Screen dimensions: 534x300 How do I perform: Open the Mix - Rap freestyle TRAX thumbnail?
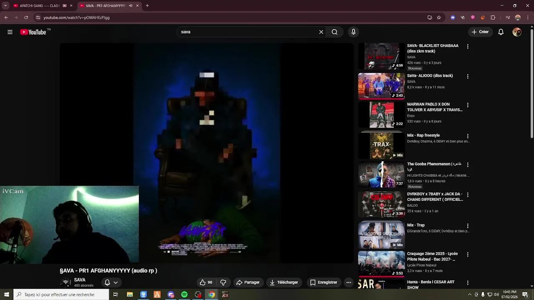381,146
